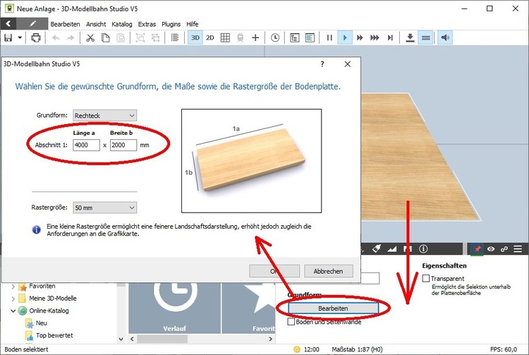Toggle the eye visibility icon
The image size is (529, 355).
click(491, 249)
